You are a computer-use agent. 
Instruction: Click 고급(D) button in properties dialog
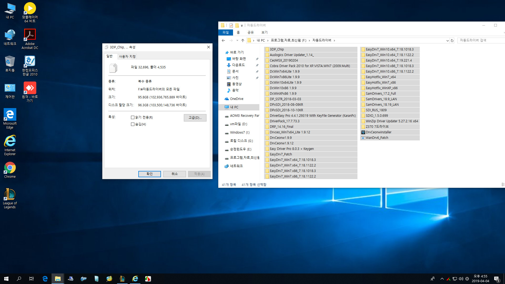pos(195,118)
